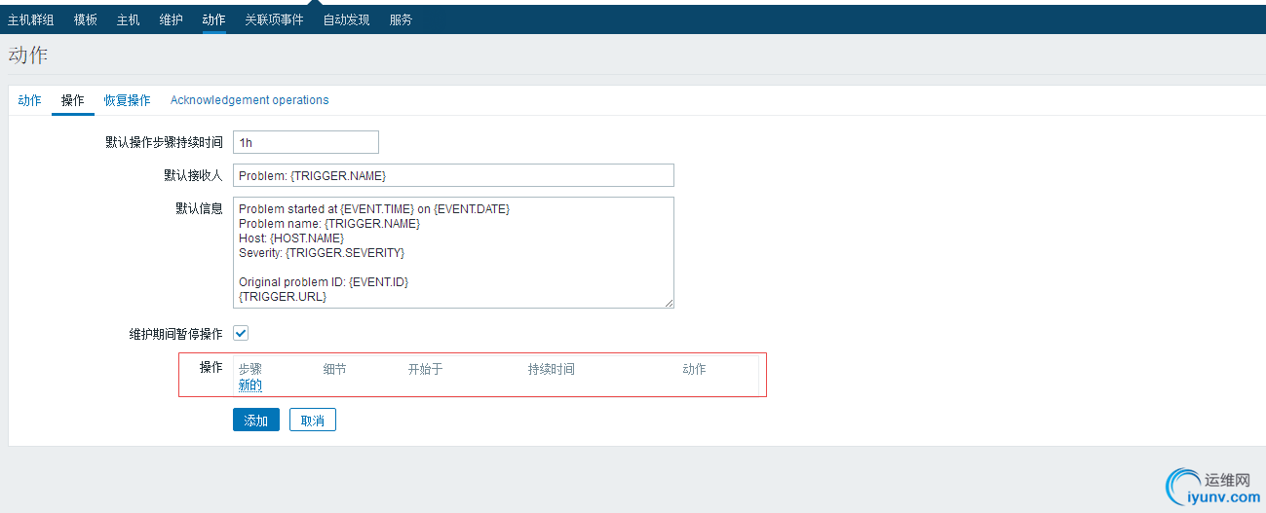The width and height of the screenshot is (1266, 513).
Task: Focus the 默认接收人 subject field
Action: [x=453, y=175]
